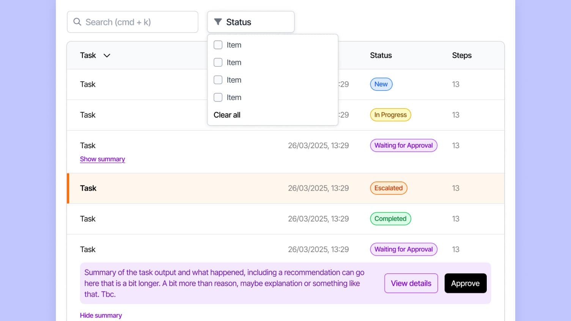The width and height of the screenshot is (571, 321).
Task: Click the Status column header
Action: tap(381, 55)
